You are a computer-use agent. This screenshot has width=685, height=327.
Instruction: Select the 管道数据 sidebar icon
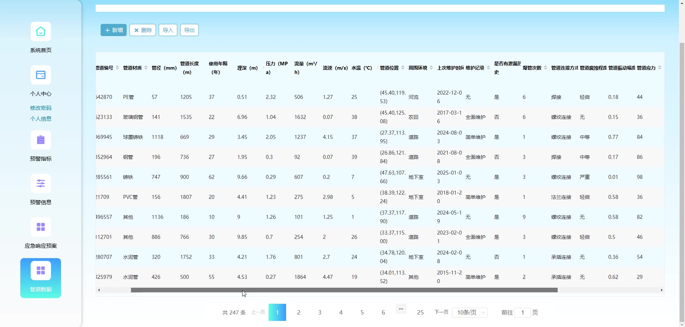[41, 271]
